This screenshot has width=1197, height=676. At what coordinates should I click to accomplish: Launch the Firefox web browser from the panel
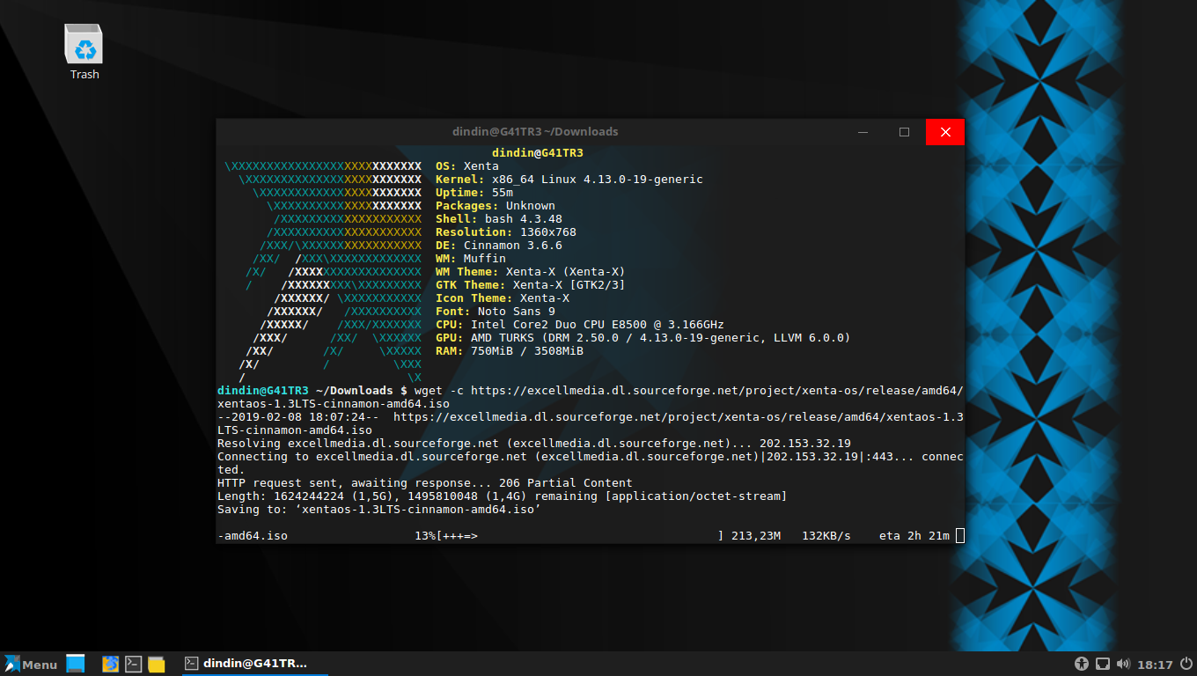110,664
